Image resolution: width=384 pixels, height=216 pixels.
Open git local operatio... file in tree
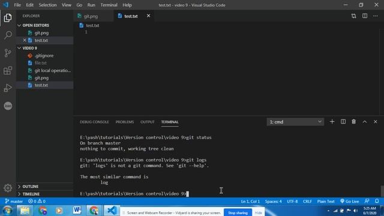pyautogui.click(x=45, y=71)
